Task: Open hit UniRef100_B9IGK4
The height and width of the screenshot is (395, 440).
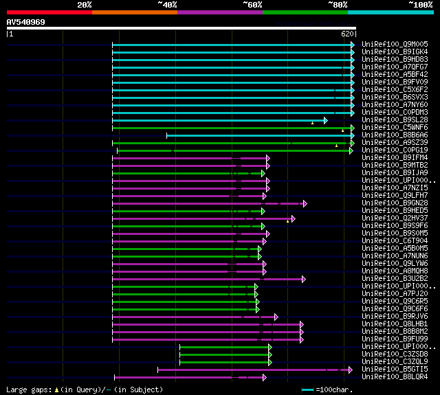Action: pos(395,52)
